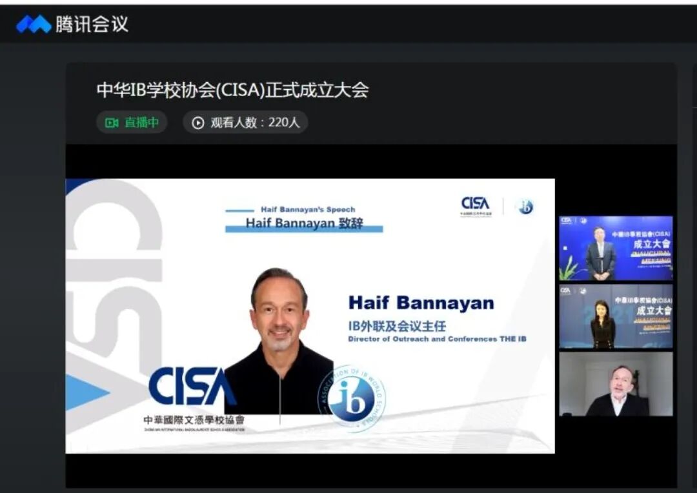Click the 腾讯会议 brand name text

click(92, 24)
